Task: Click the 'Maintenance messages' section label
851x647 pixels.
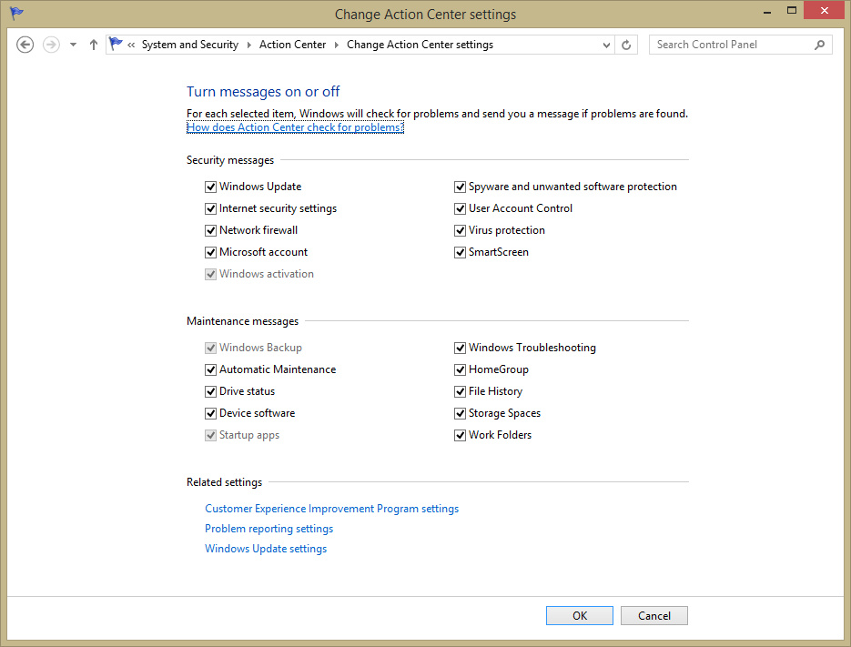Action: coord(243,321)
